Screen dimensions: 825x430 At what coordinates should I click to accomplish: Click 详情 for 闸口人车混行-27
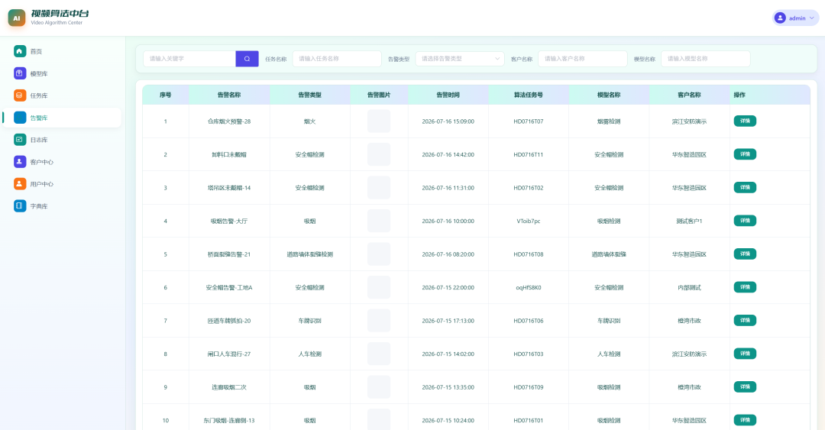pyautogui.click(x=745, y=353)
